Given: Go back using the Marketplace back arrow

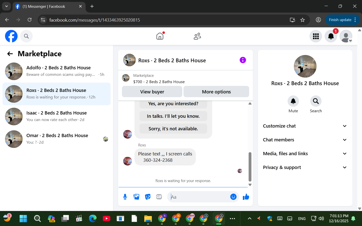Looking at the screenshot, I should click(10, 54).
